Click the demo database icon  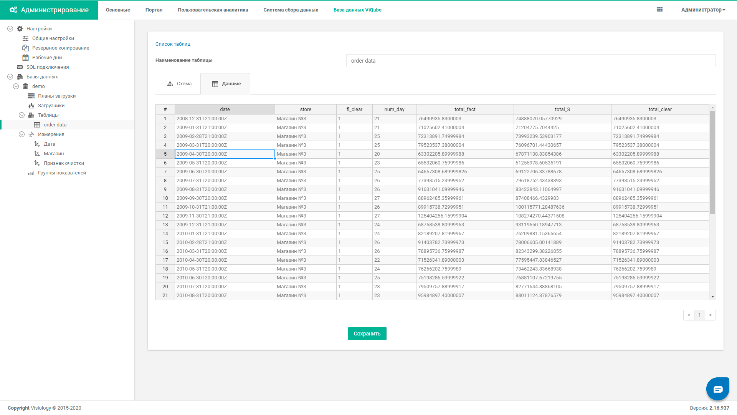[x=26, y=86]
